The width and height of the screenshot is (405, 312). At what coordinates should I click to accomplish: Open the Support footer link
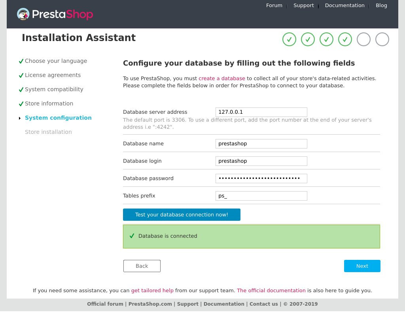pyautogui.click(x=188, y=304)
